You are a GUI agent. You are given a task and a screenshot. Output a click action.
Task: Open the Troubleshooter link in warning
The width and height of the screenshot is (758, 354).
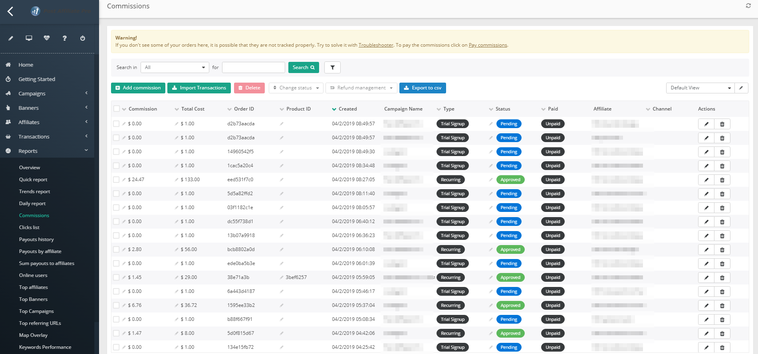tap(375, 45)
